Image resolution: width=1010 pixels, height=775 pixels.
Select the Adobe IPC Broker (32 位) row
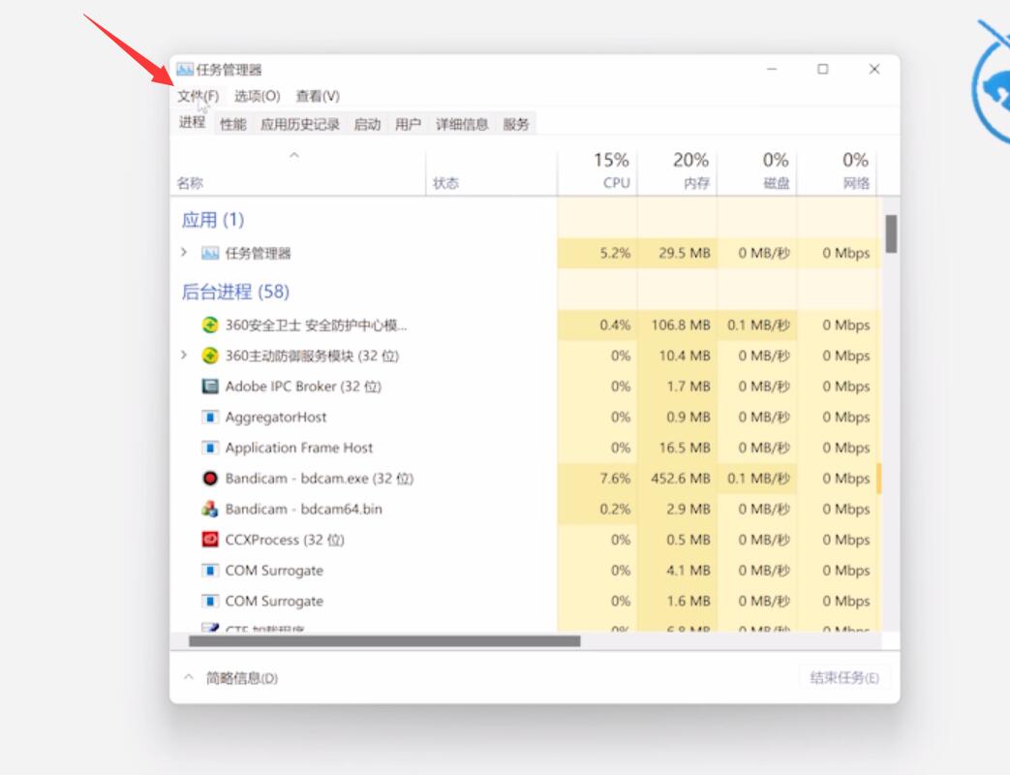[x=526, y=387]
